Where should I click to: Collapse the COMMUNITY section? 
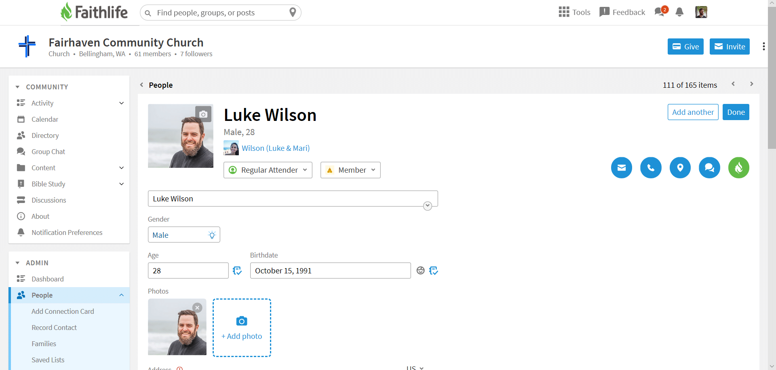click(x=17, y=87)
